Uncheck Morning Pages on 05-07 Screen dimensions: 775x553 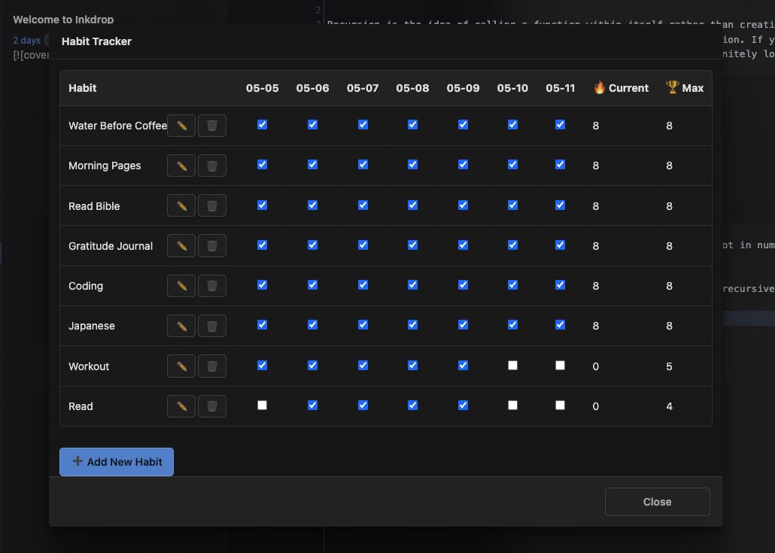click(363, 165)
